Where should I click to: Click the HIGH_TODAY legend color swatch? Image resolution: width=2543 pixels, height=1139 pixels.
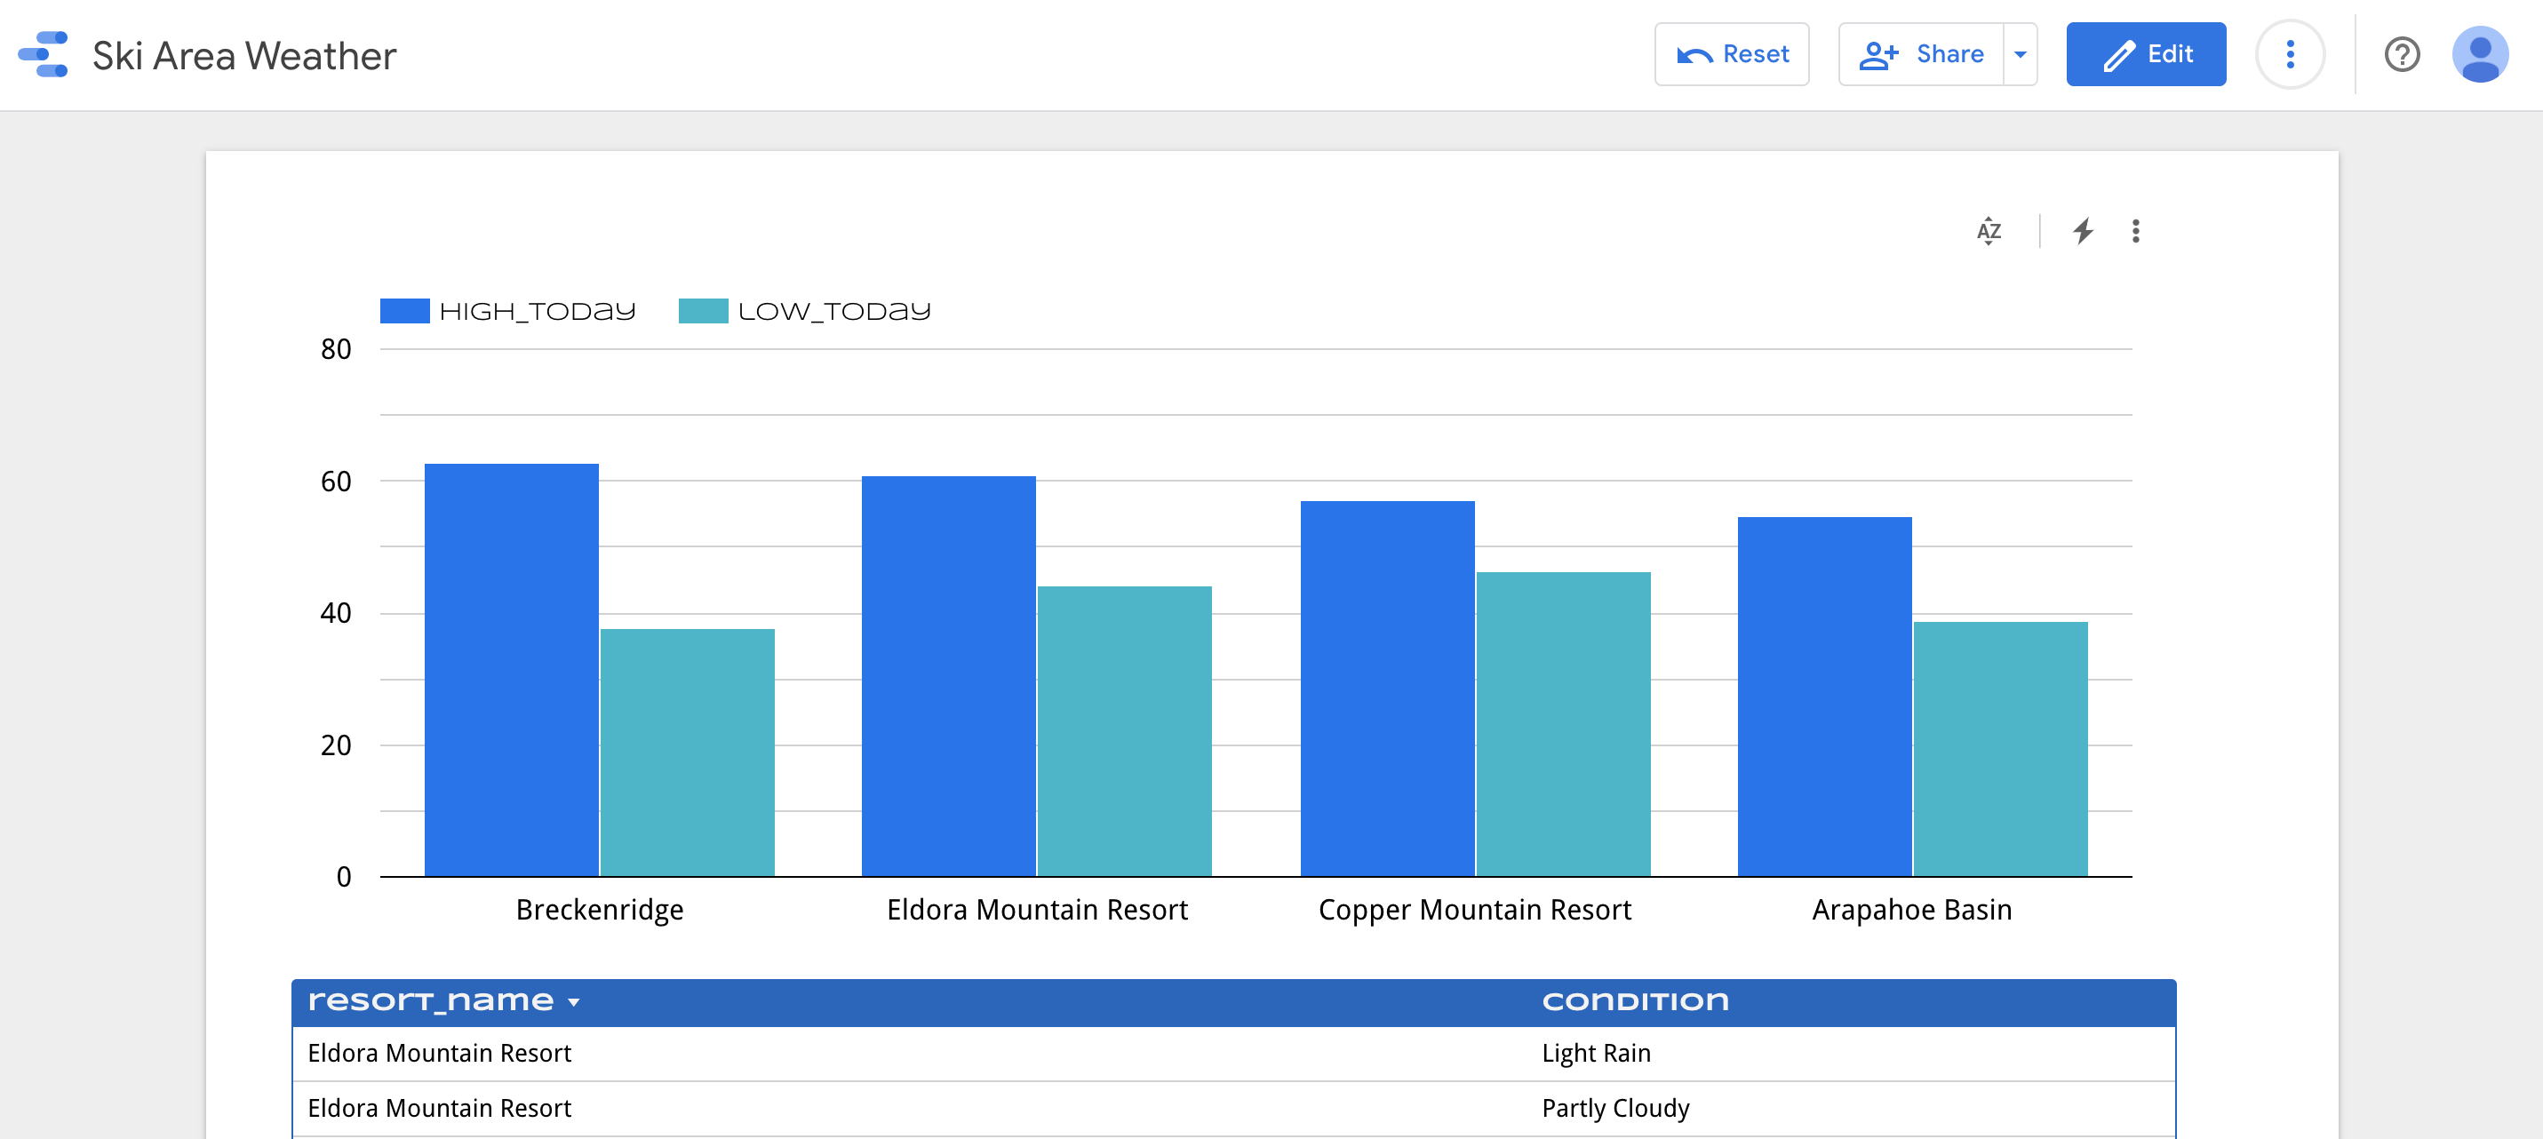click(405, 311)
